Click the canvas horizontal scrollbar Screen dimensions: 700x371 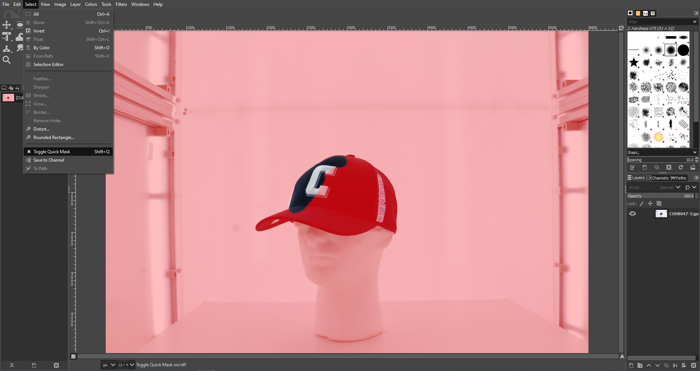(348, 356)
